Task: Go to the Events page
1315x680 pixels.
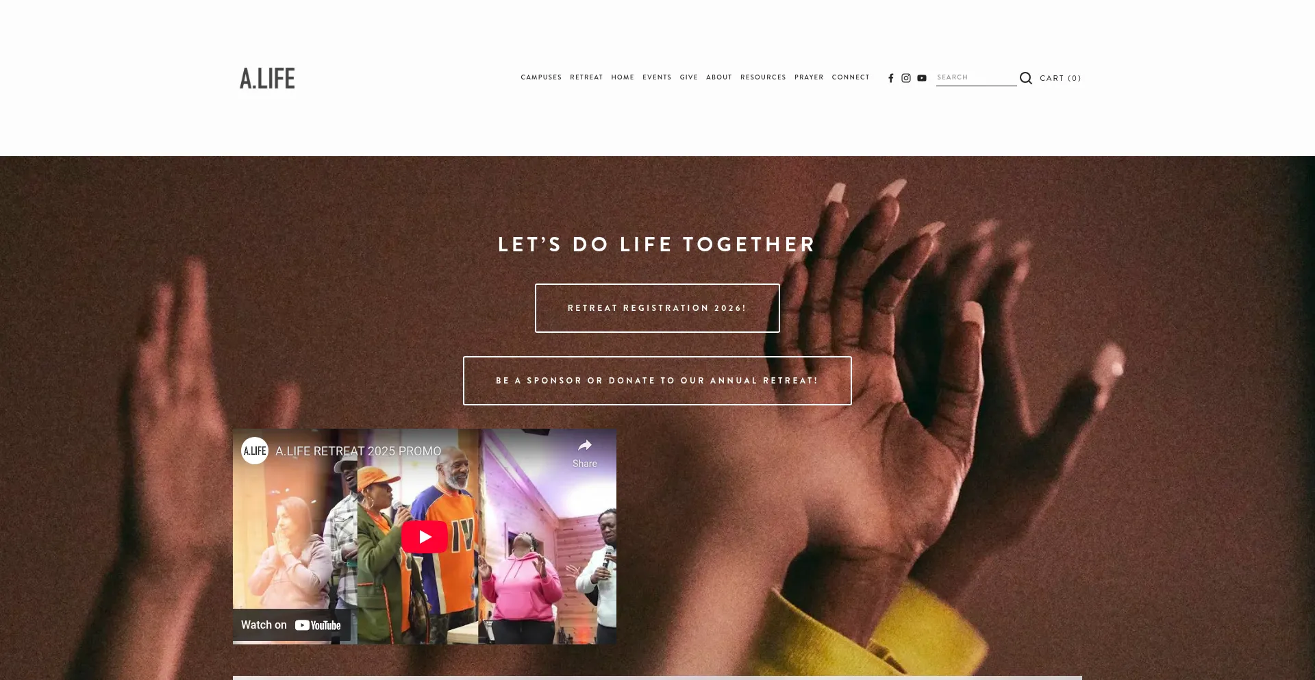Action: pyautogui.click(x=657, y=77)
